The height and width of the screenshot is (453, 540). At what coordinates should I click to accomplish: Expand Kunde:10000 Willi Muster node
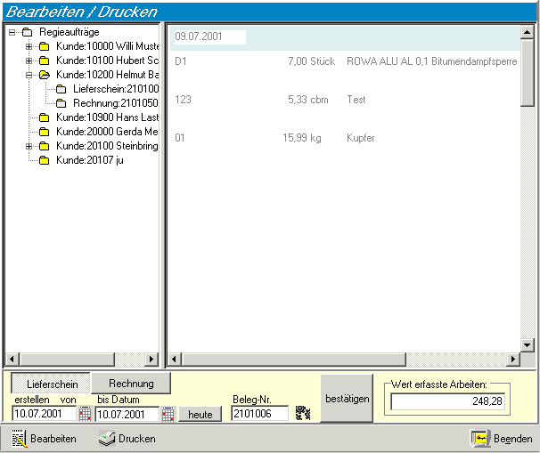tap(29, 46)
